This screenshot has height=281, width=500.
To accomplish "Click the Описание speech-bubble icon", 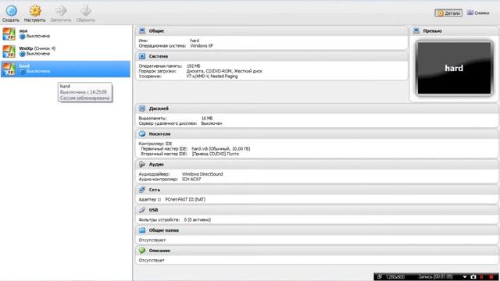I will coord(142,251).
